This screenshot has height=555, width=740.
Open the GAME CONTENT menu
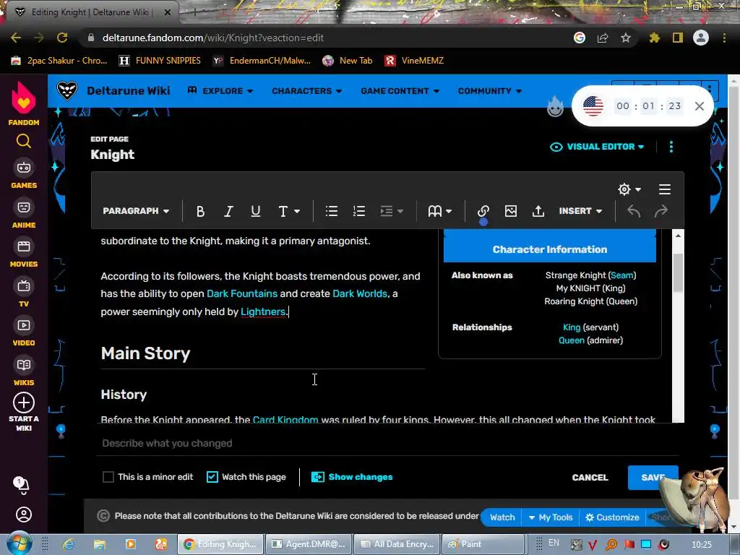(400, 90)
